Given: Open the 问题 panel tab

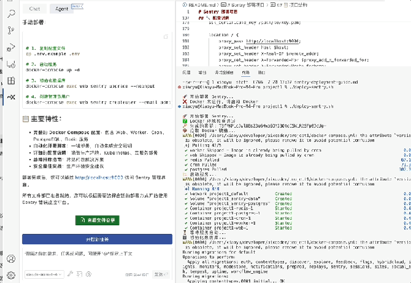Looking at the screenshot, I should tap(186, 72).
